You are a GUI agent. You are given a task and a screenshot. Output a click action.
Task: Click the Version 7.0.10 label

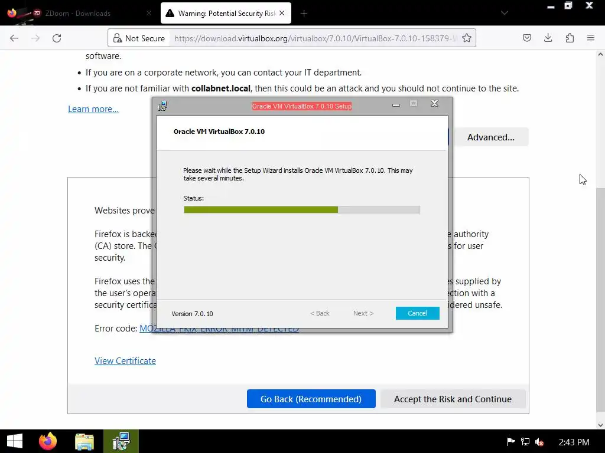pos(192,314)
